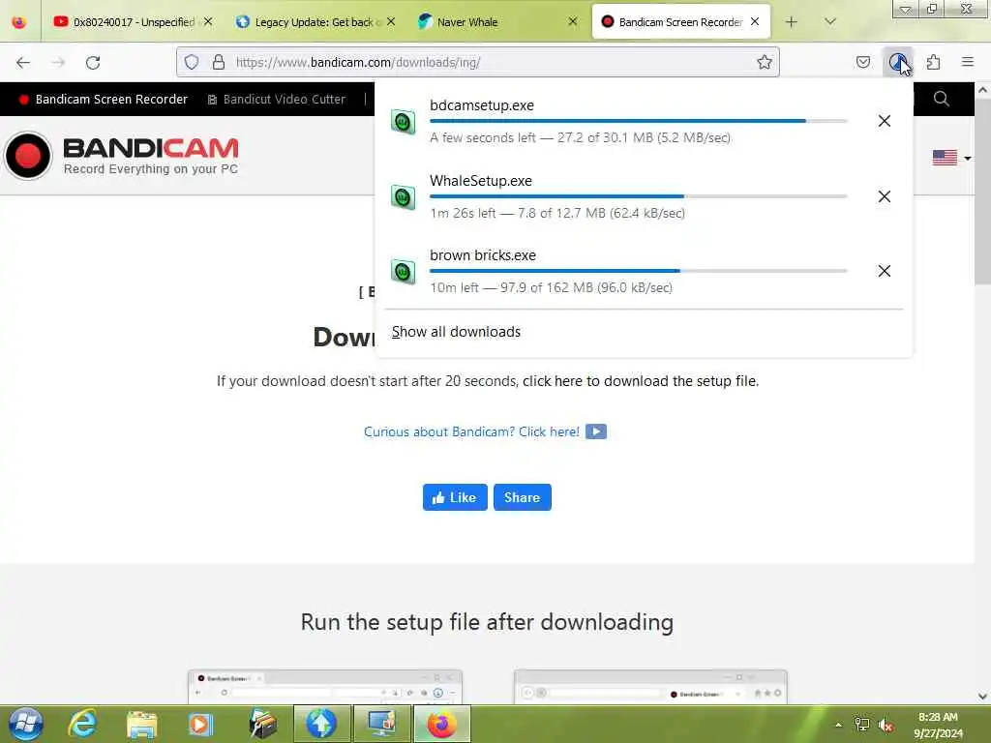The height and width of the screenshot is (743, 991).
Task: Open a new tab with plus
Action: tap(791, 22)
